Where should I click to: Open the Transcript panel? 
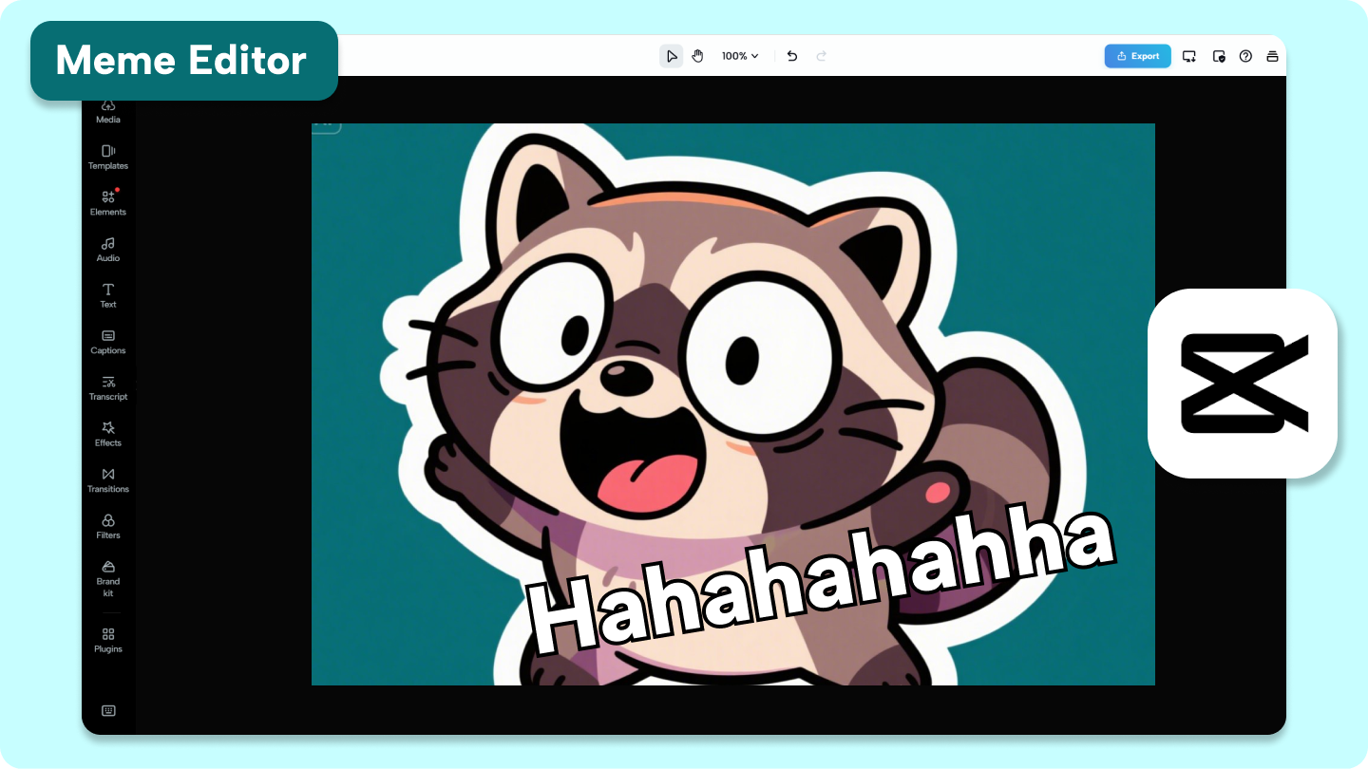coord(108,388)
